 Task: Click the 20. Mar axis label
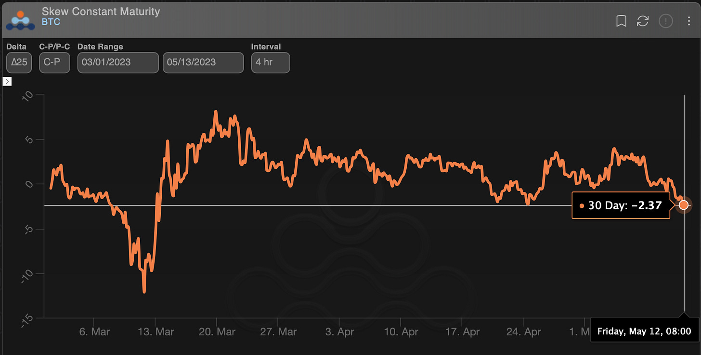click(217, 332)
